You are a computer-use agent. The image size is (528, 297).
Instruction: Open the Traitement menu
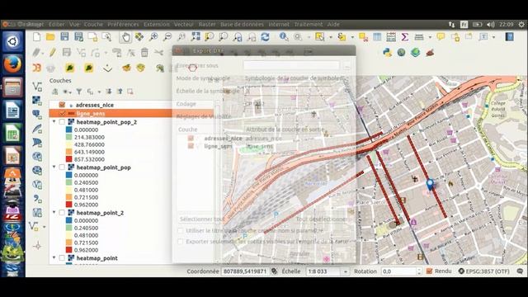(x=308, y=24)
